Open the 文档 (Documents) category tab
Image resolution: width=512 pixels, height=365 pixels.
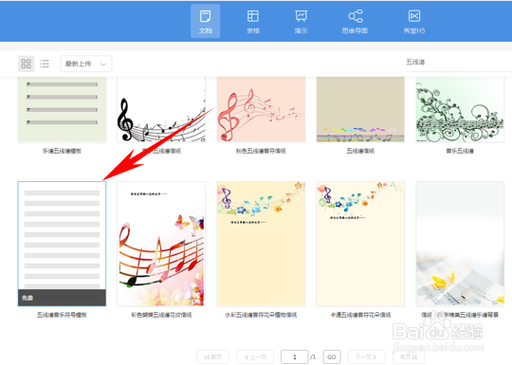click(205, 21)
